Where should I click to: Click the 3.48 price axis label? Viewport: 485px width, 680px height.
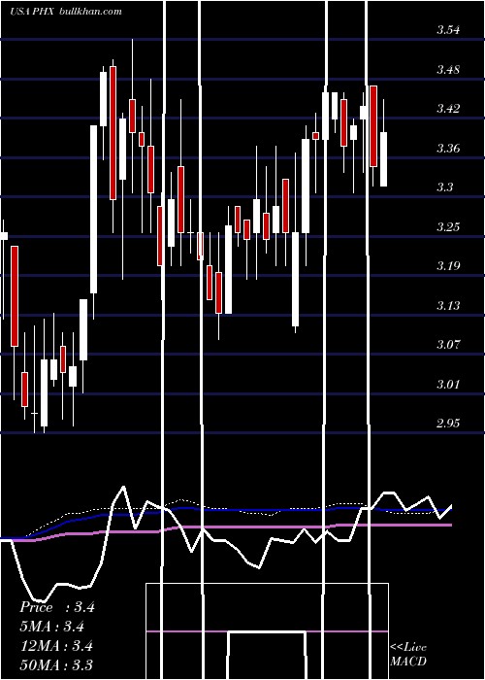click(448, 69)
